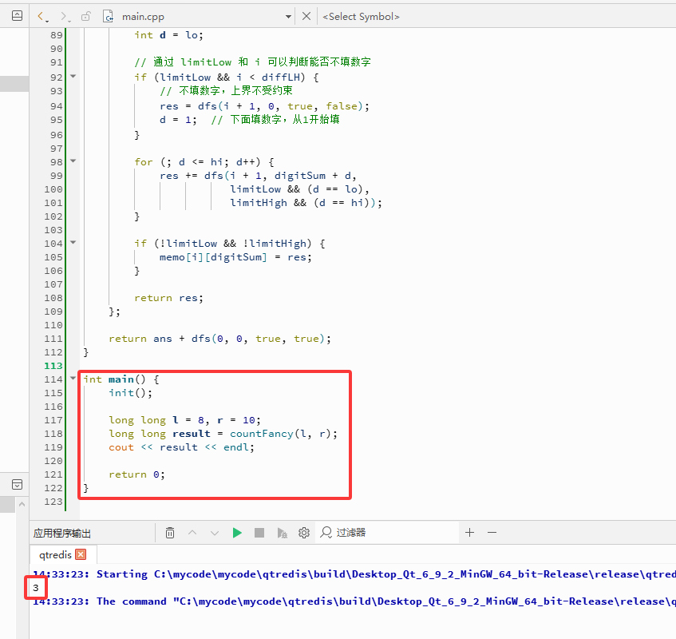Collapse the fold at line 92
Image resolution: width=676 pixels, height=639 pixels.
pyautogui.click(x=73, y=77)
